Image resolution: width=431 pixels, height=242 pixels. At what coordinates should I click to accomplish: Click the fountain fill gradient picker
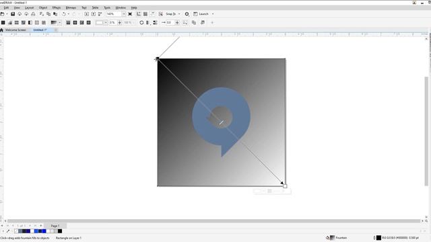pyautogui.click(x=54, y=22)
